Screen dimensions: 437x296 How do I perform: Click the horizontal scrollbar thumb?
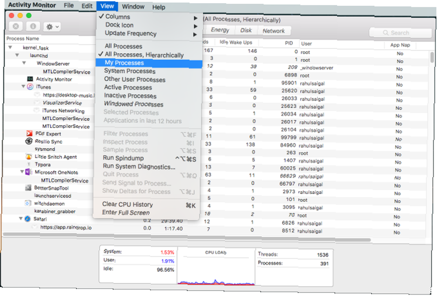[187, 237]
